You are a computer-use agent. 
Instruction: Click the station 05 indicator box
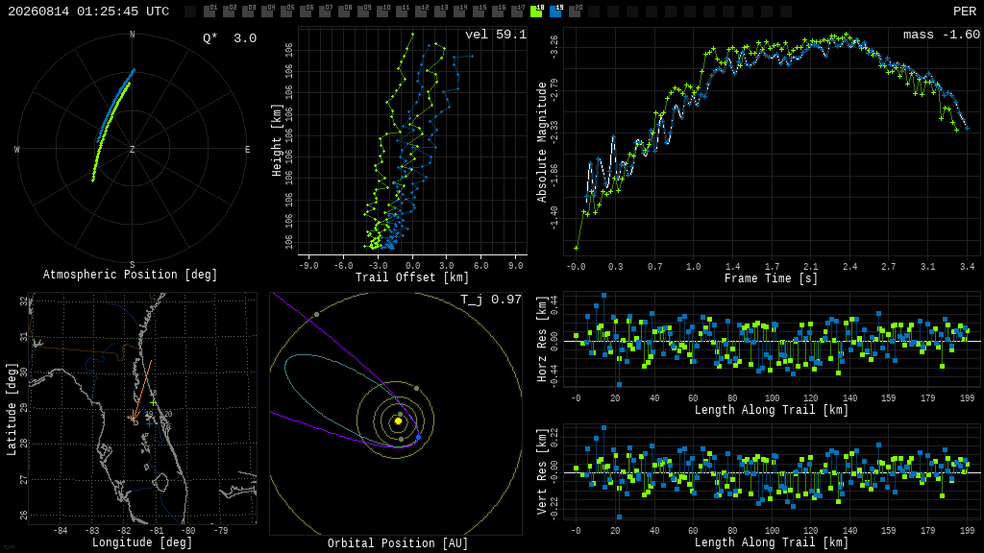point(286,12)
